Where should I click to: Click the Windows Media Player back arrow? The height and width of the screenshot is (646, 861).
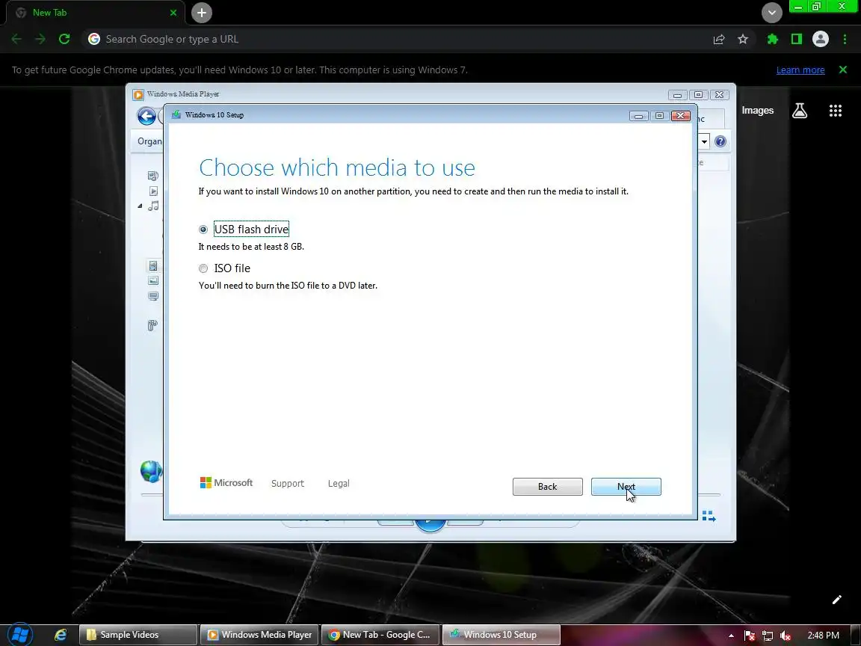[146, 116]
